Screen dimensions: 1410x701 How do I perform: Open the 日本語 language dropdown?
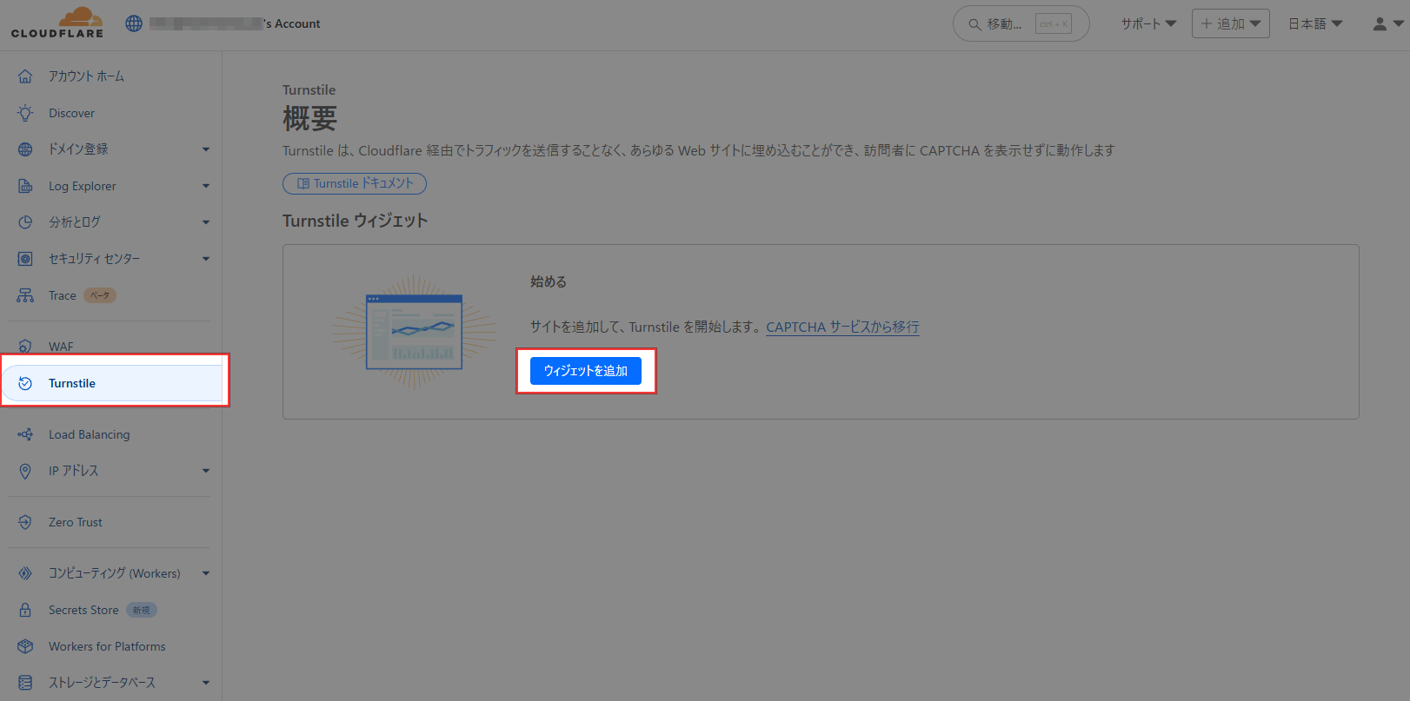point(1315,23)
